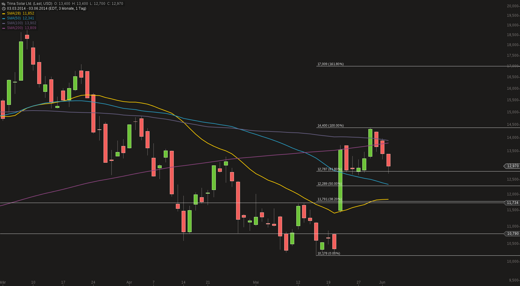Screen dimensions: 520x286
Task: Click the 03.03.2014 - 03.06.2014 date range label
Action: 27,8
